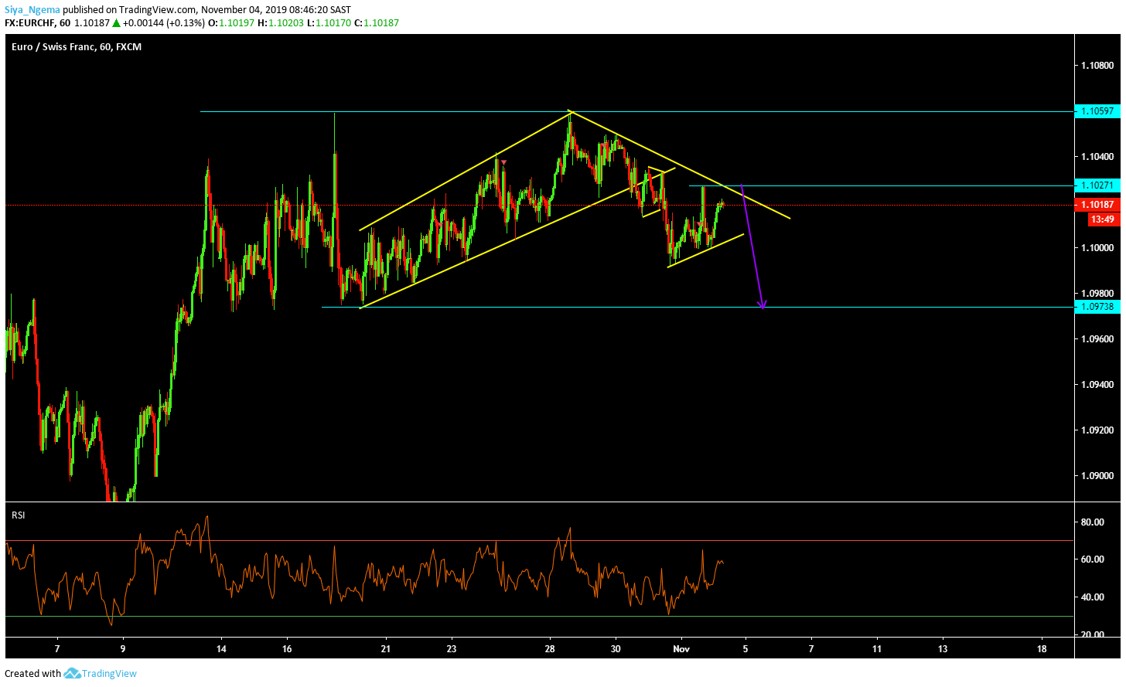Click the 1.09600 price axis label
The height and width of the screenshot is (687, 1126).
pos(1097,339)
